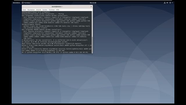Click the Holen:1 deb.debian.org URL line

point(57,45)
